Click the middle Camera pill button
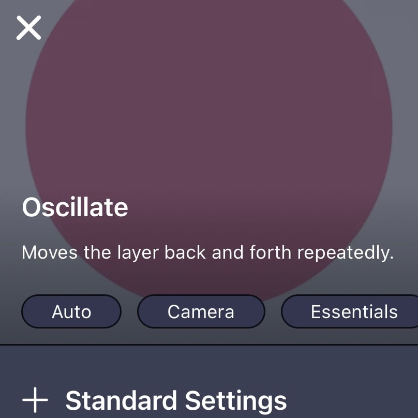The width and height of the screenshot is (418, 418). [x=201, y=311]
